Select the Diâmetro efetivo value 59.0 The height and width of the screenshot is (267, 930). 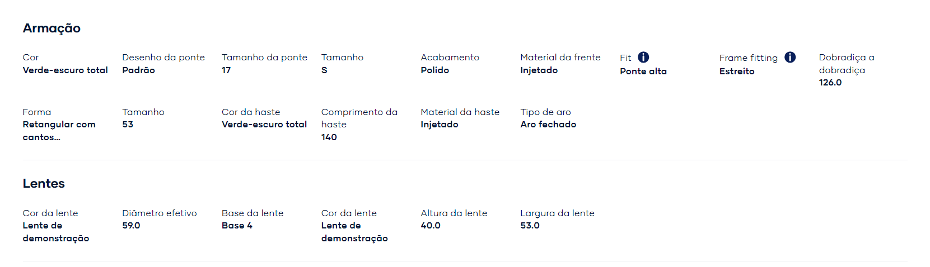pos(132,226)
